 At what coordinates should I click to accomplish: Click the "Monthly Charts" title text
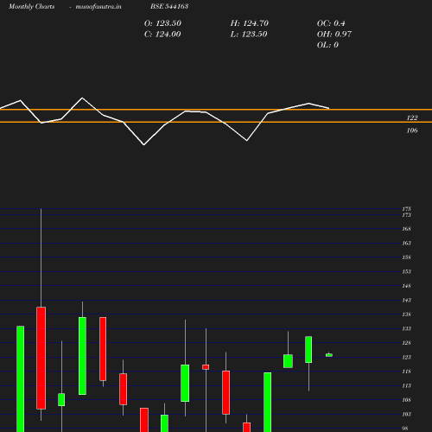[x=32, y=6]
